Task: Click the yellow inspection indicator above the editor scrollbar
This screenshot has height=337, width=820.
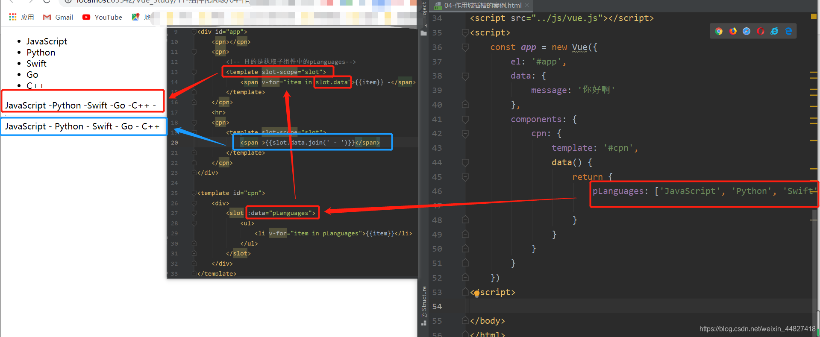Action: pos(814,16)
